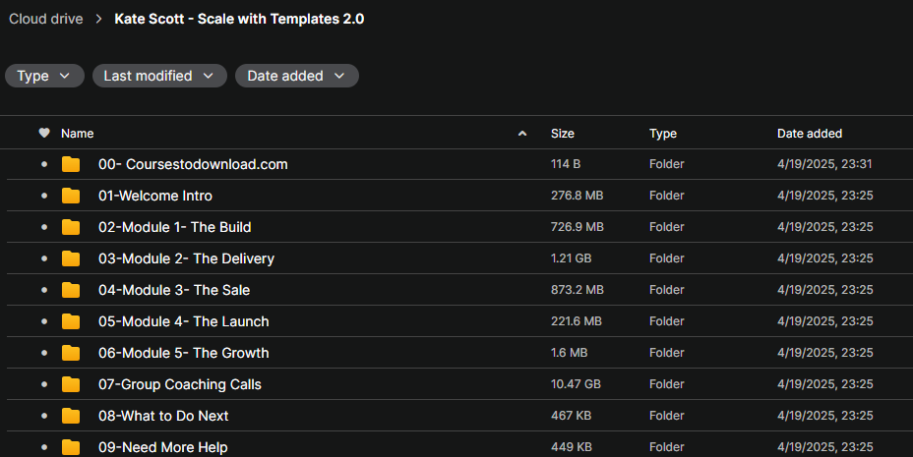Viewport: 913px width, 457px height.
Task: Toggle the dot beside 06-Module 5- The Growth
Action: 44,353
